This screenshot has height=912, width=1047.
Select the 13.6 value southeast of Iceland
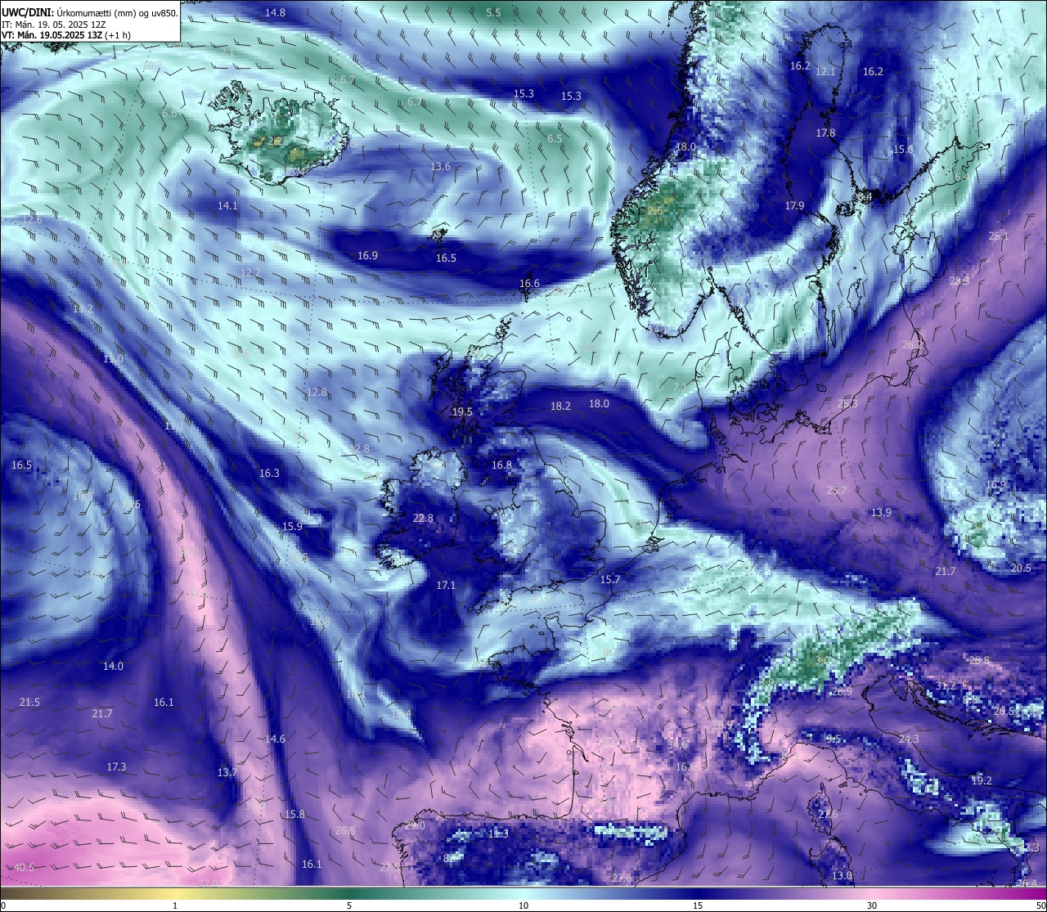(x=440, y=167)
